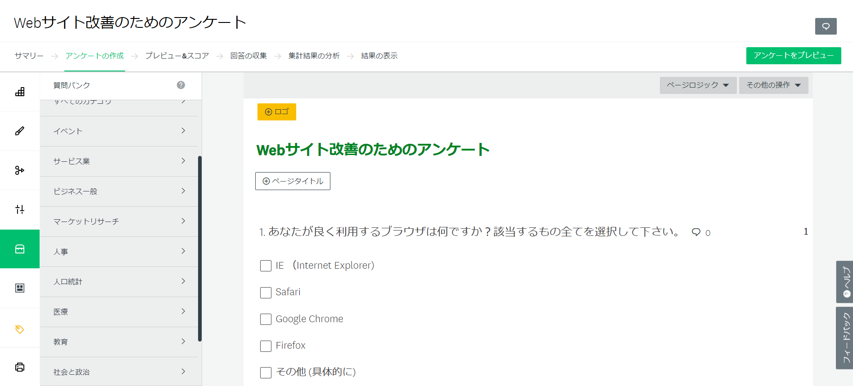Go to the サマリー tab
This screenshot has height=386, width=853.
pos(28,55)
